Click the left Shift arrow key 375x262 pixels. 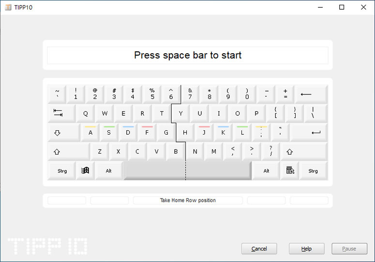click(69, 152)
